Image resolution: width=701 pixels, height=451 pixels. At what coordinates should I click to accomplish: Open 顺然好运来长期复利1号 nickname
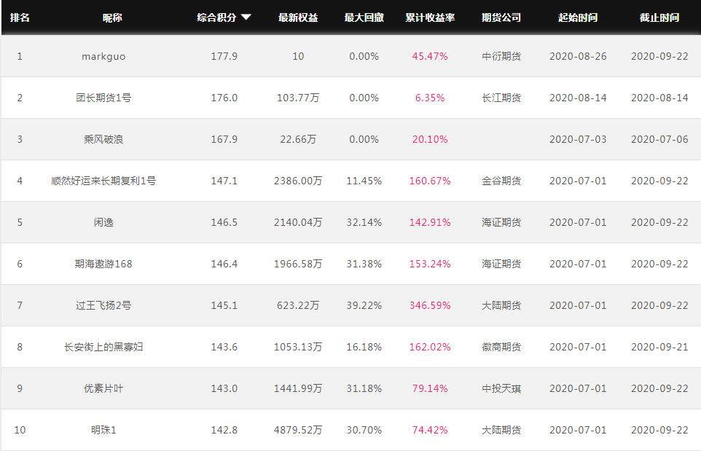103,181
